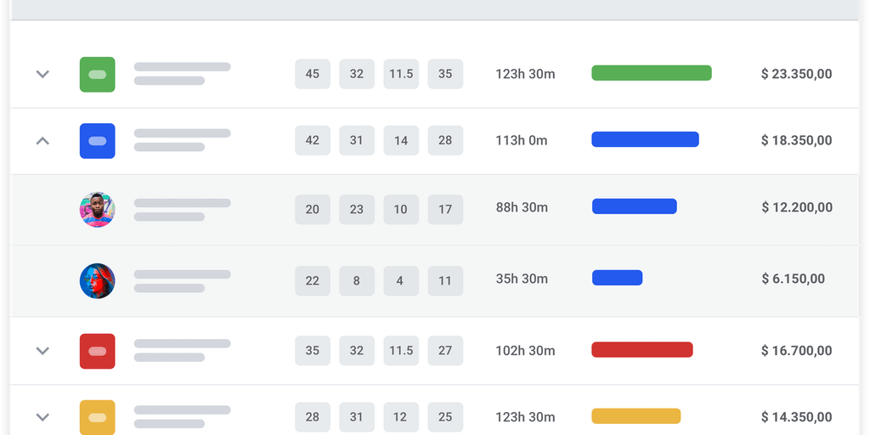This screenshot has width=870, height=435.
Task: Click the yellow progress bar
Action: pos(636,416)
